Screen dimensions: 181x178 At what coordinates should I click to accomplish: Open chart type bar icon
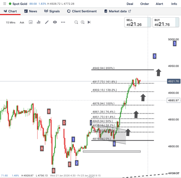39,22
